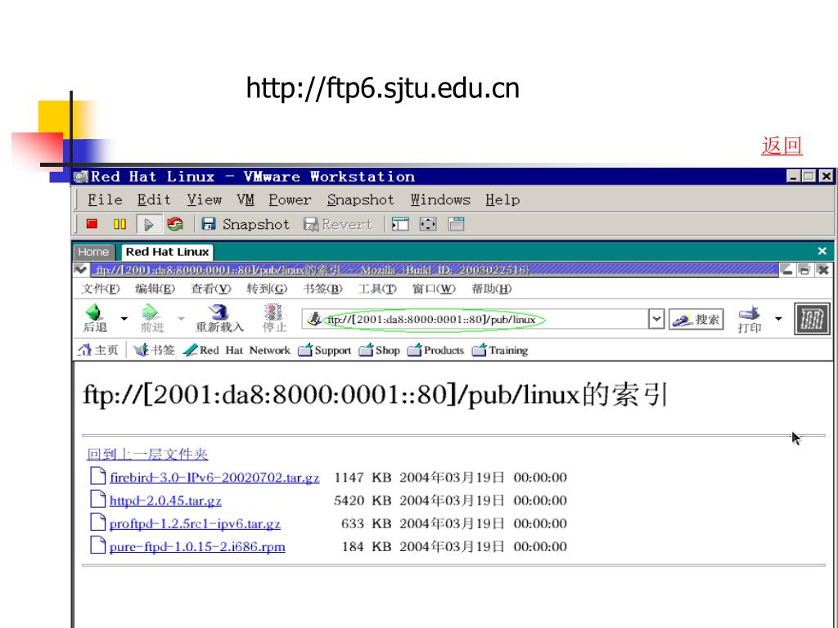The width and height of the screenshot is (838, 628).
Task: Open the Power menu
Action: (x=290, y=200)
